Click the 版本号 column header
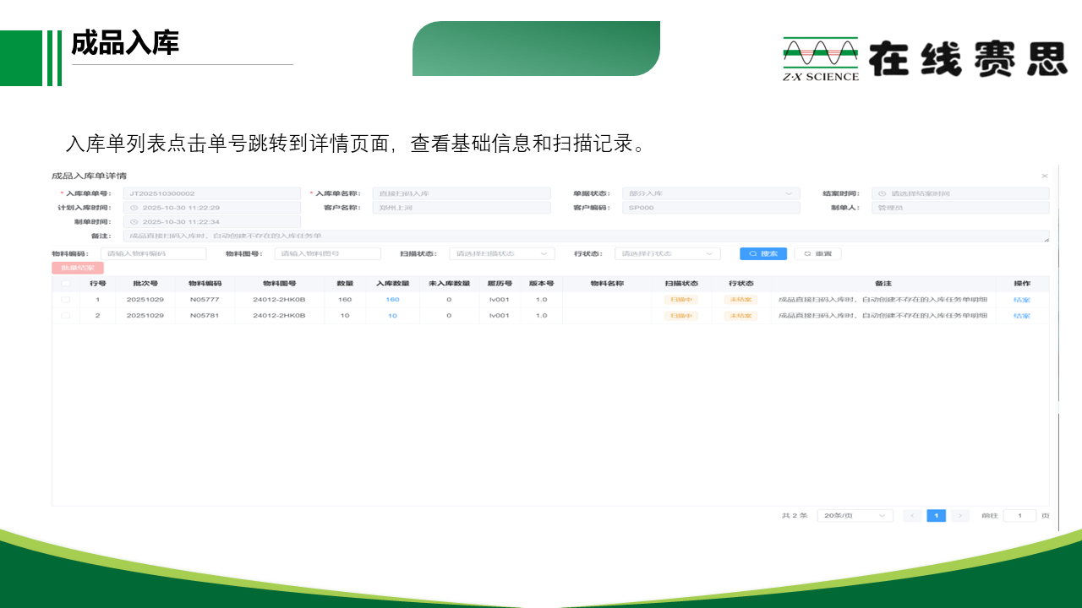This screenshot has width=1082, height=608. [x=541, y=284]
